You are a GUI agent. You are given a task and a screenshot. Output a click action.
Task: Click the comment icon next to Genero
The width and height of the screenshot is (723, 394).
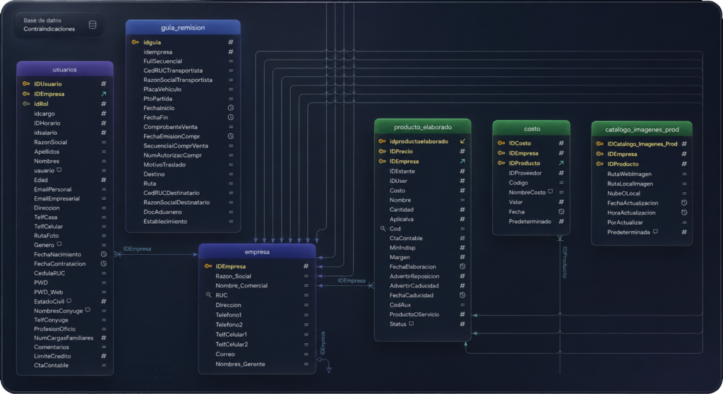59,244
